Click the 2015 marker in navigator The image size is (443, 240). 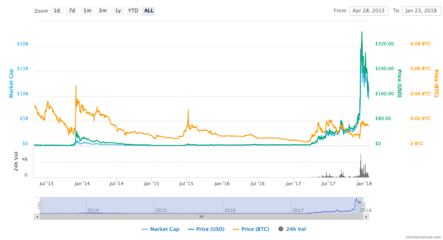point(161,210)
